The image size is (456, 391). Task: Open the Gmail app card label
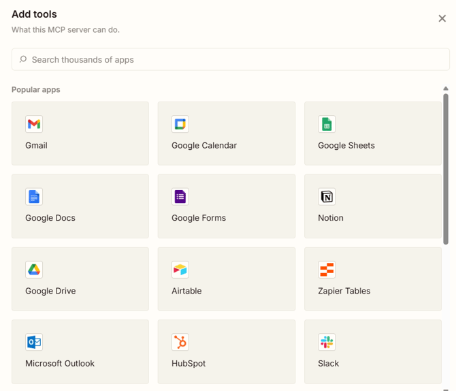click(x=36, y=145)
